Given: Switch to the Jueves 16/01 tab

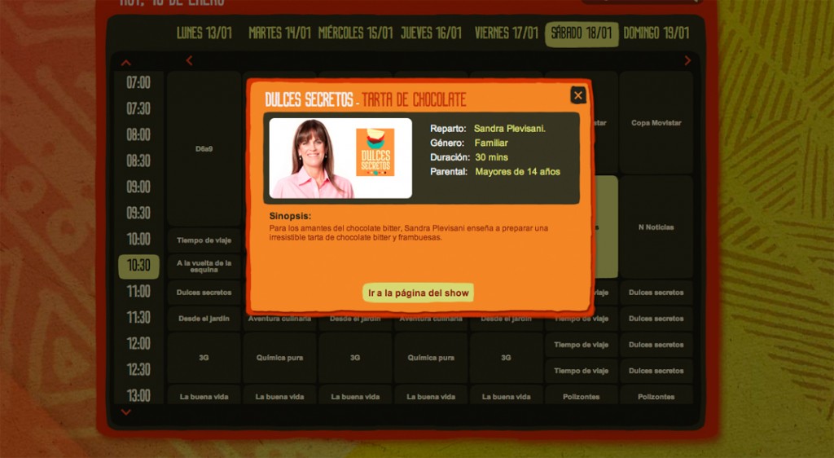Looking at the screenshot, I should click(x=431, y=33).
